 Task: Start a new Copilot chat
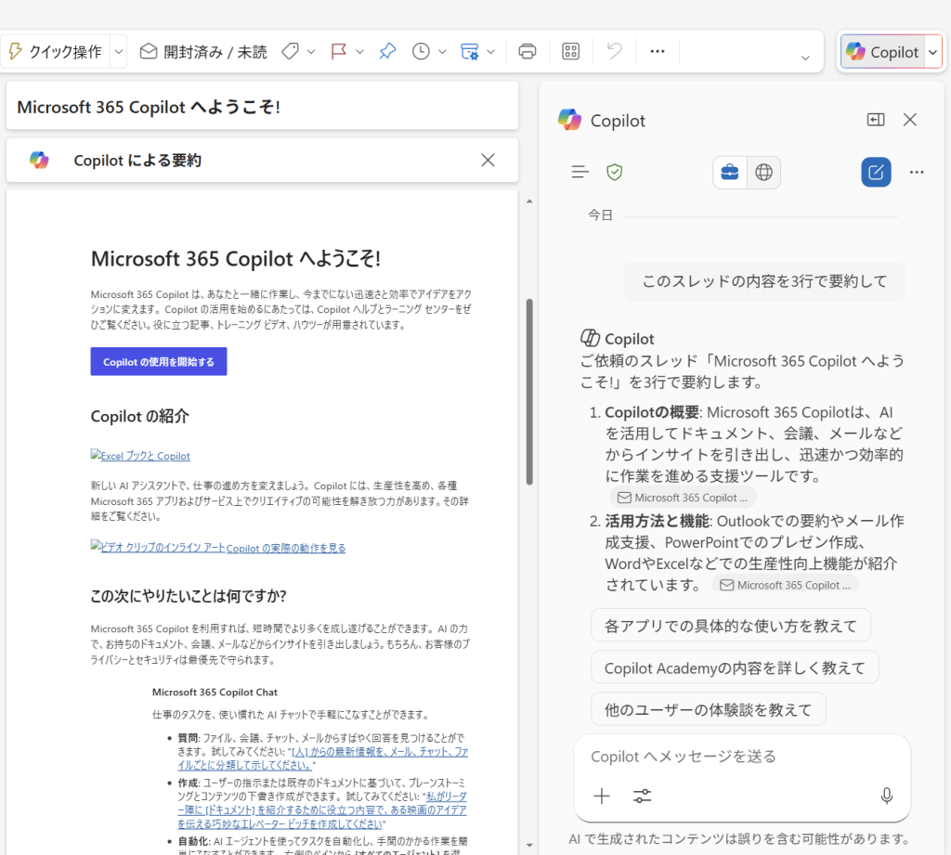pyautogui.click(x=876, y=172)
